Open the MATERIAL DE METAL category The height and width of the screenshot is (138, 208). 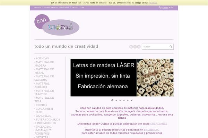[x=44, y=71]
